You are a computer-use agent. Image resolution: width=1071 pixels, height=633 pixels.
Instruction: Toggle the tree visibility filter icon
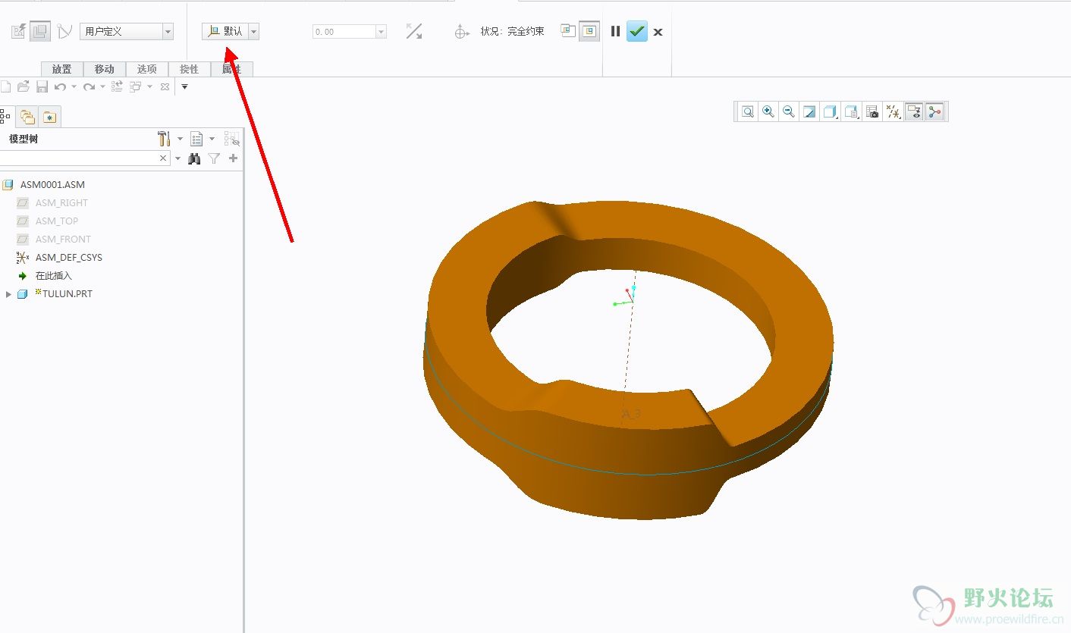[231, 139]
